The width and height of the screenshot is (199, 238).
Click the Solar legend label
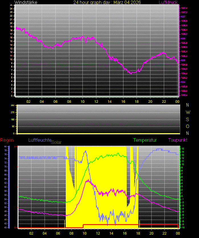(x=56, y=142)
